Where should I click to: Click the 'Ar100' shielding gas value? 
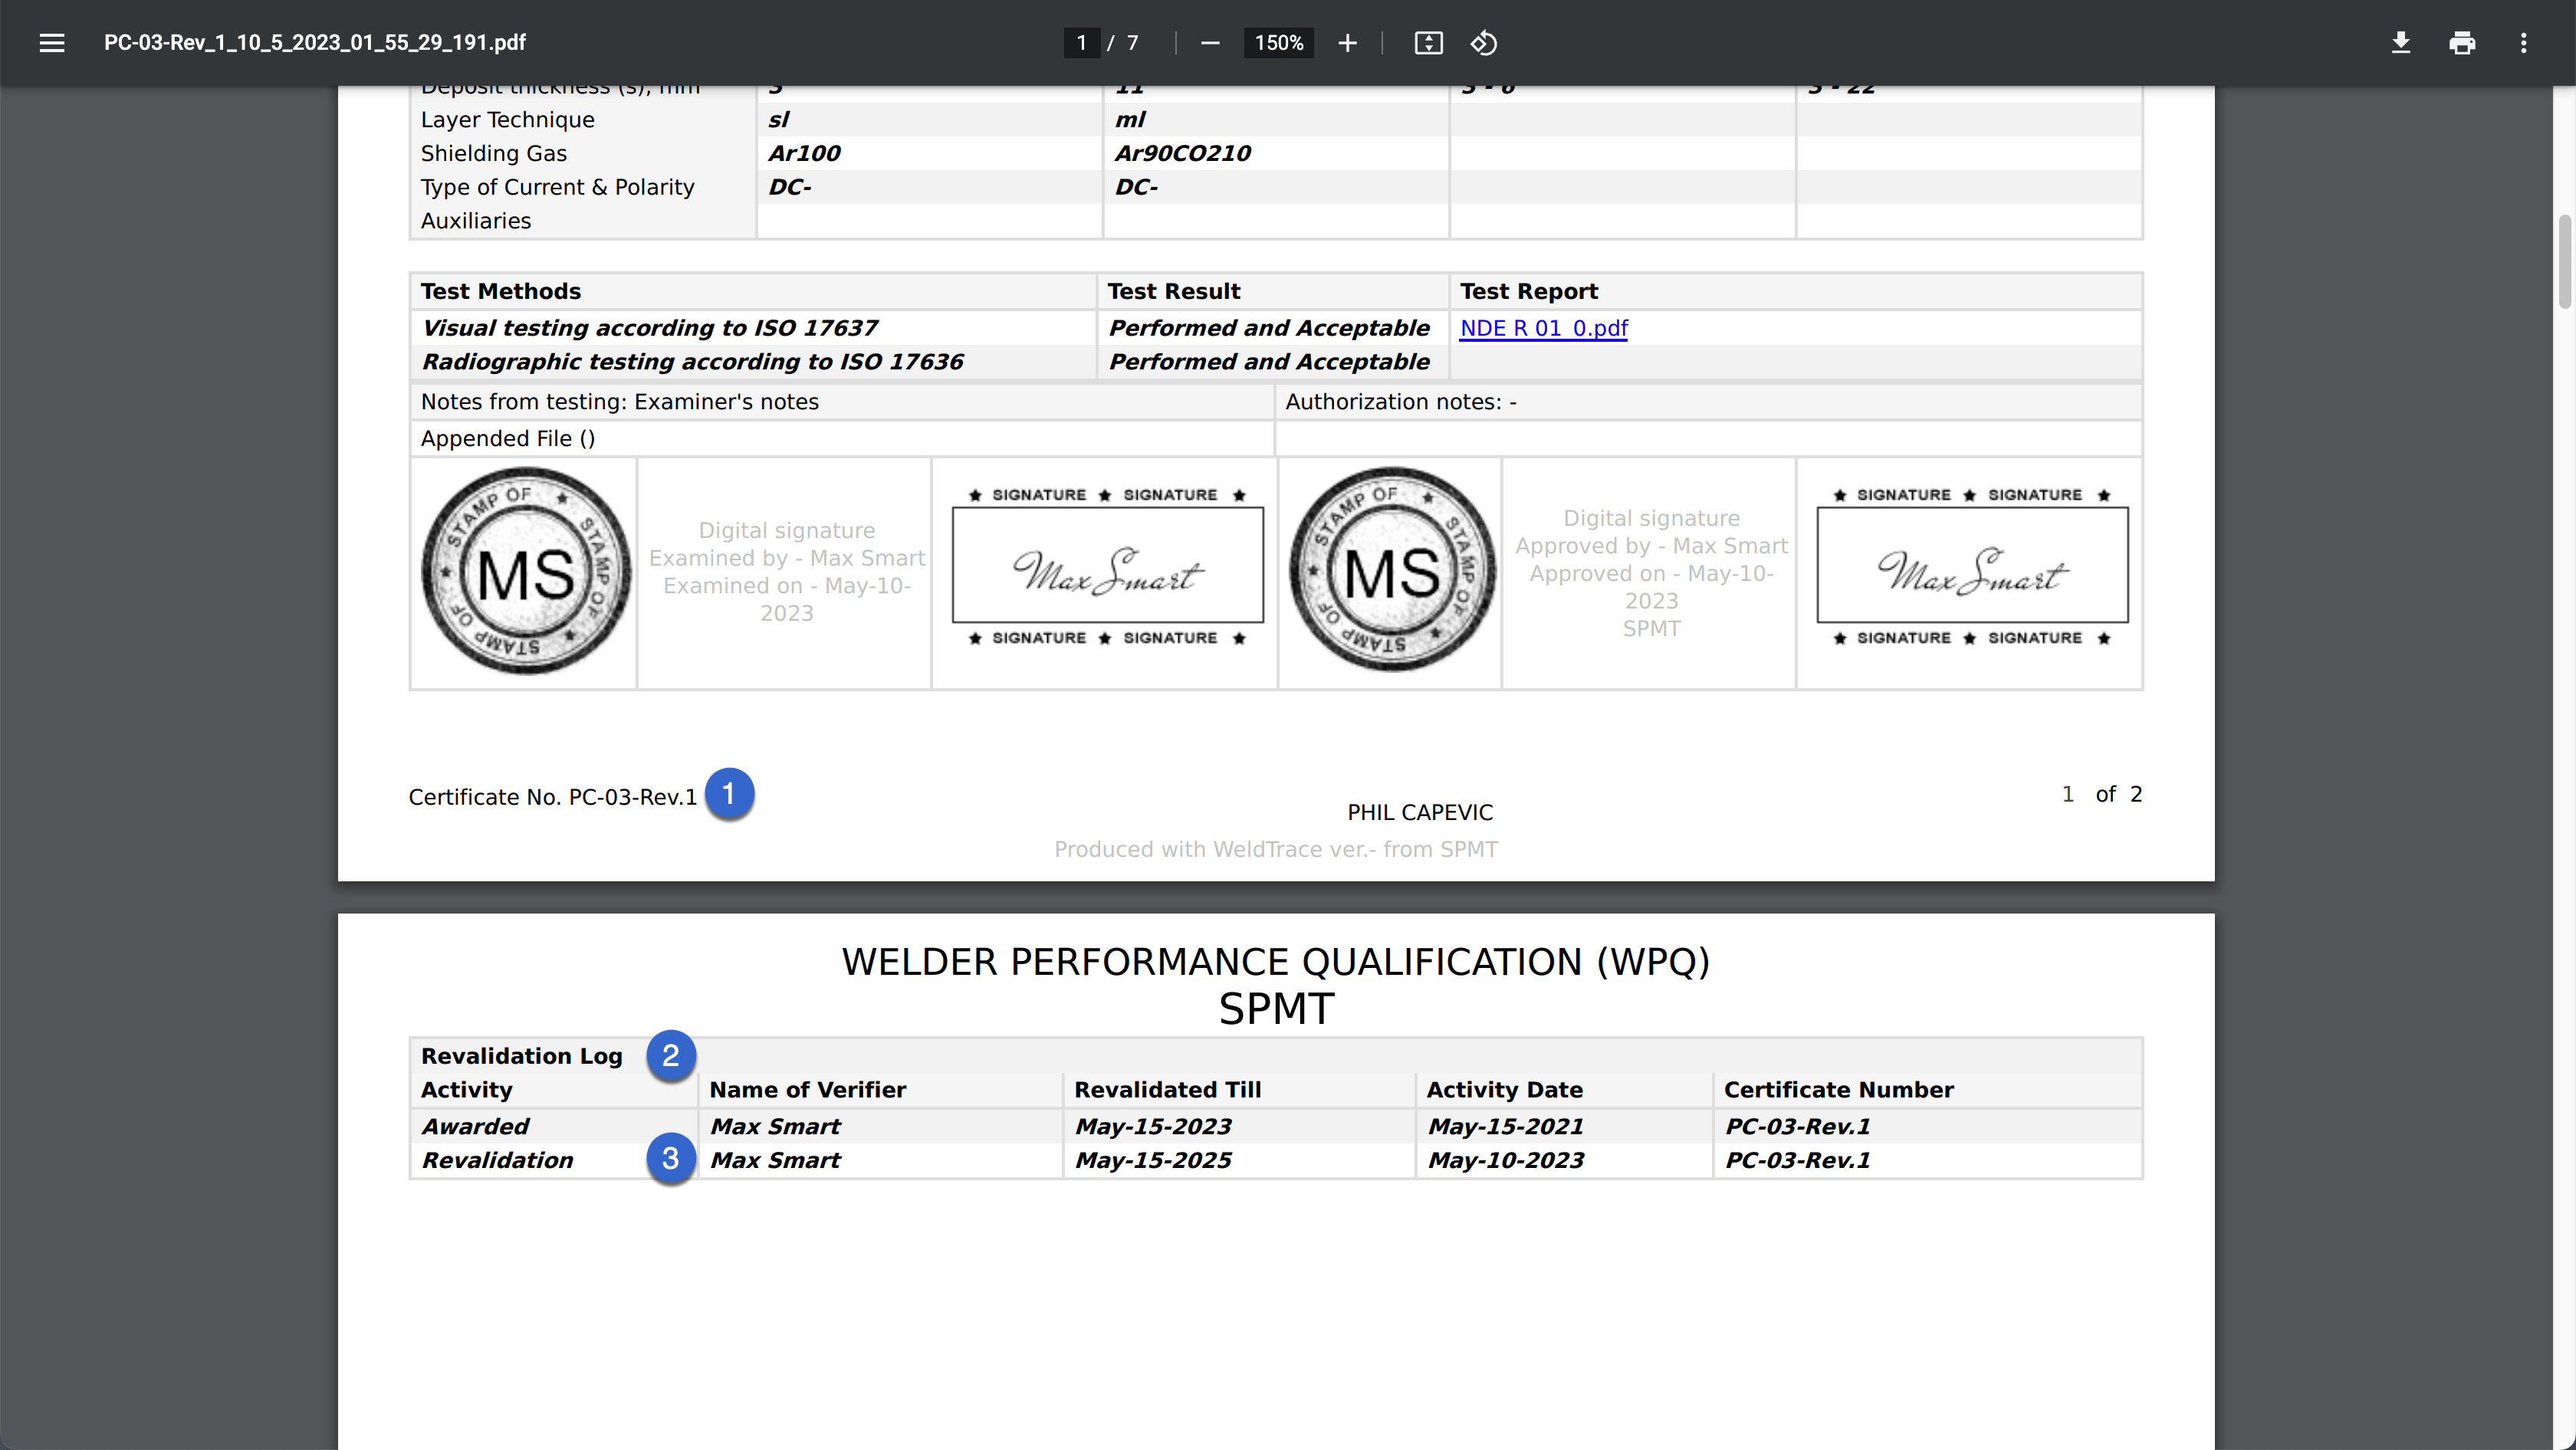pyautogui.click(x=804, y=153)
